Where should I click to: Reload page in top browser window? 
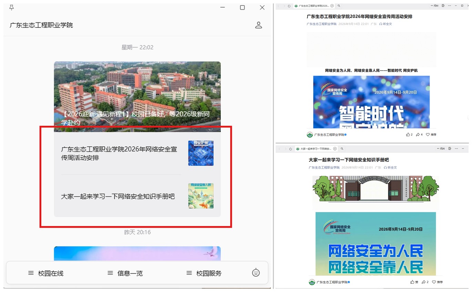[x=289, y=6]
